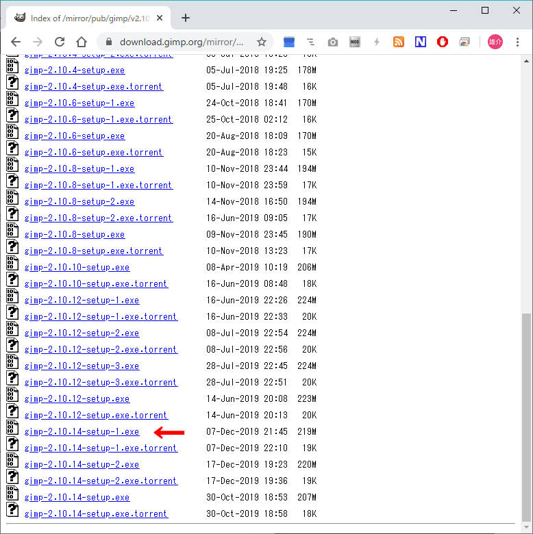Open gimp-2.10.6-setup.exe.torrent link

pos(94,152)
